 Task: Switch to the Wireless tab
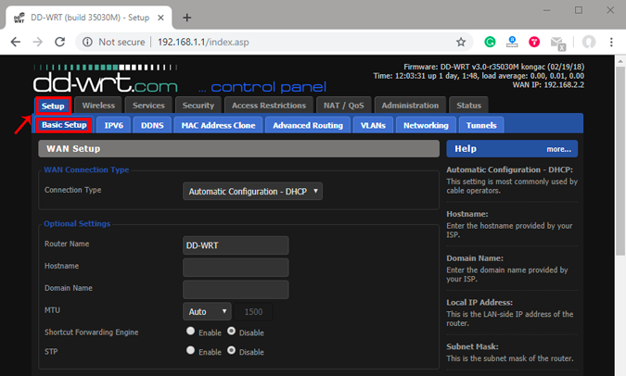coord(97,106)
